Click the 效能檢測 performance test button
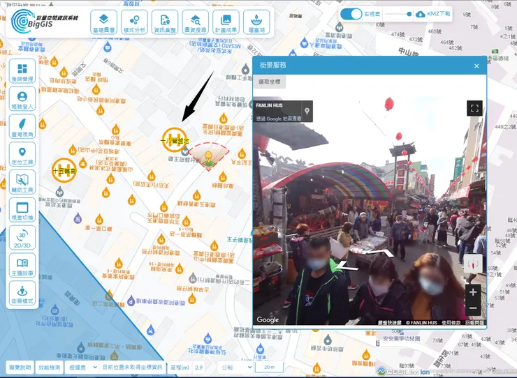Screen dimensions: 517x378 tap(49, 368)
